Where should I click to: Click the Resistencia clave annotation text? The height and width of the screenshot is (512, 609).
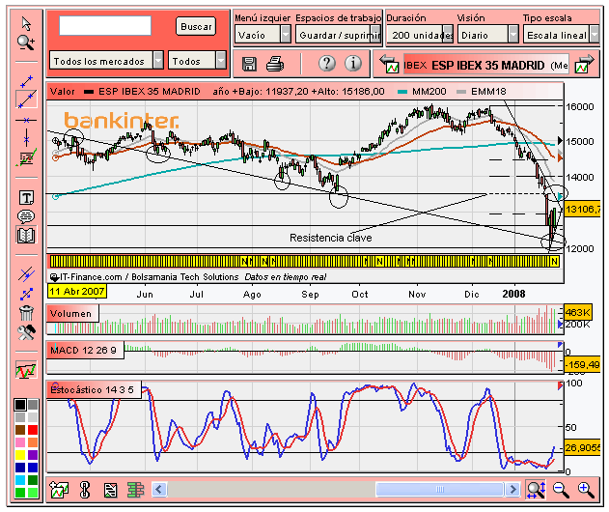click(330, 238)
